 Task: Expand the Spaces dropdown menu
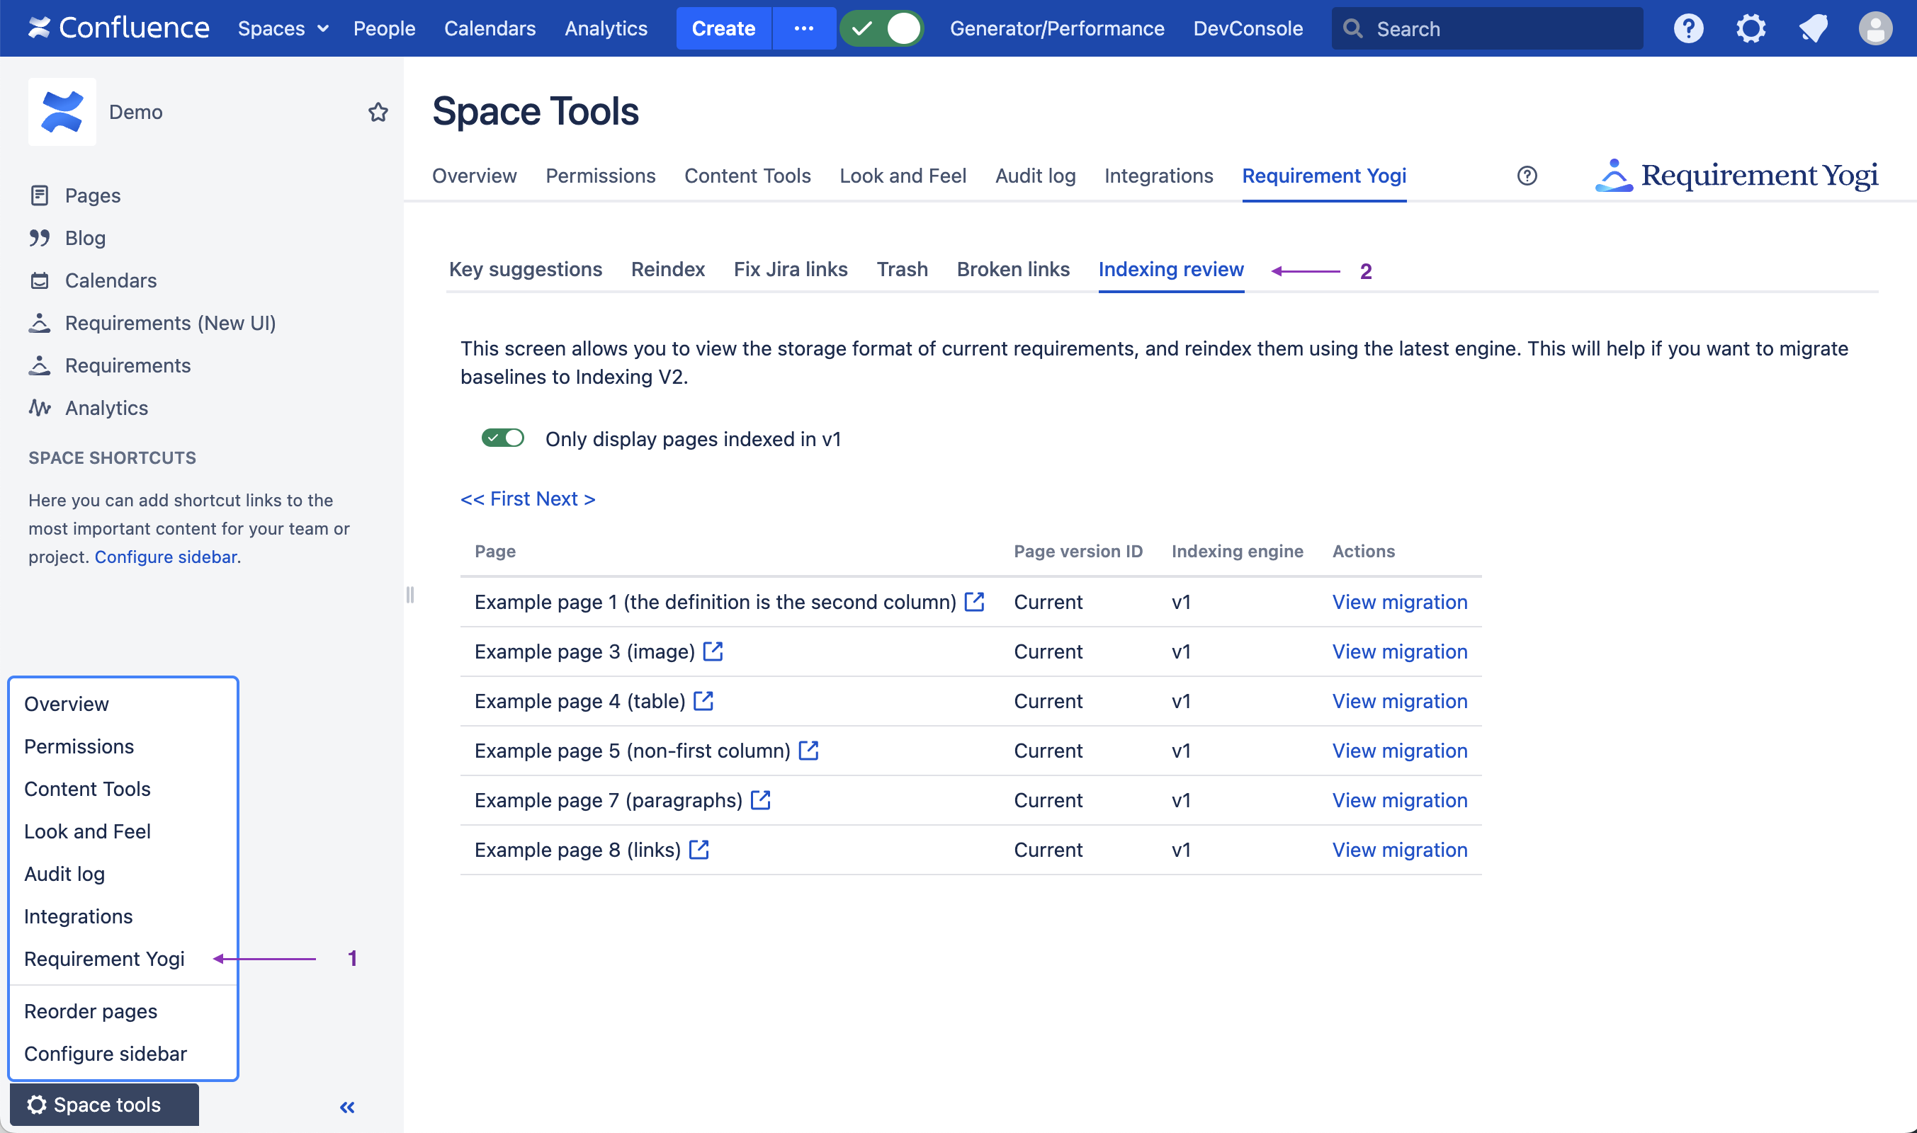[x=283, y=28]
